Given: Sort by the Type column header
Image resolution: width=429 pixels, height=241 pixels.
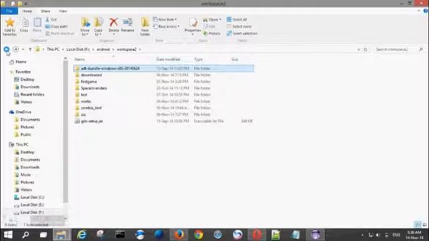Looking at the screenshot, I should tap(198, 60).
